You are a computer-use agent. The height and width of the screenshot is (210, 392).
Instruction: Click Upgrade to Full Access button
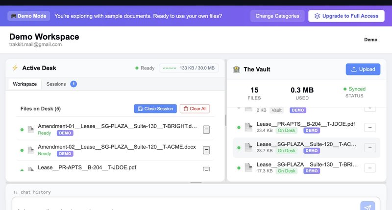pyautogui.click(x=346, y=16)
